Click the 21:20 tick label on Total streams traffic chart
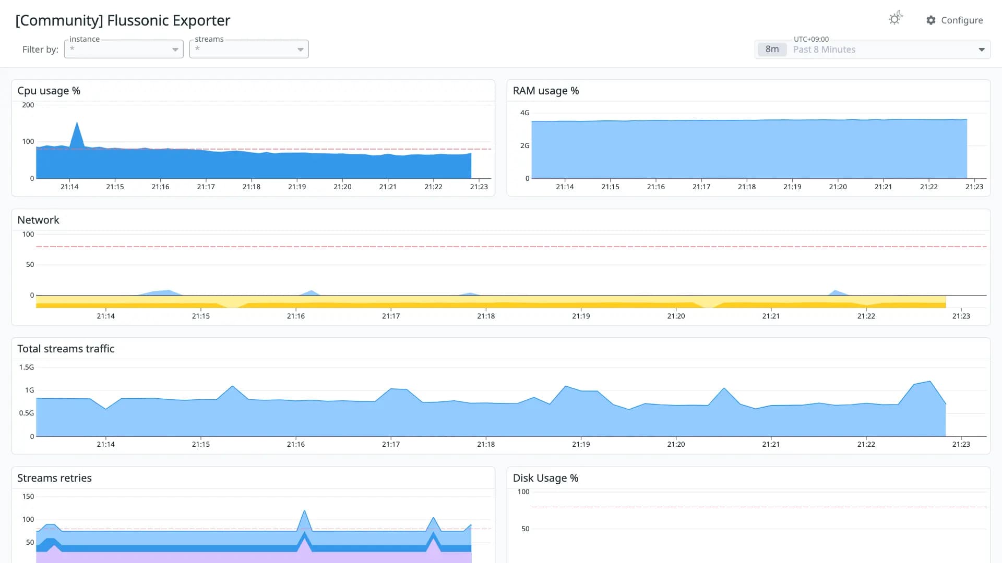Image resolution: width=1002 pixels, height=563 pixels. pyautogui.click(x=676, y=444)
